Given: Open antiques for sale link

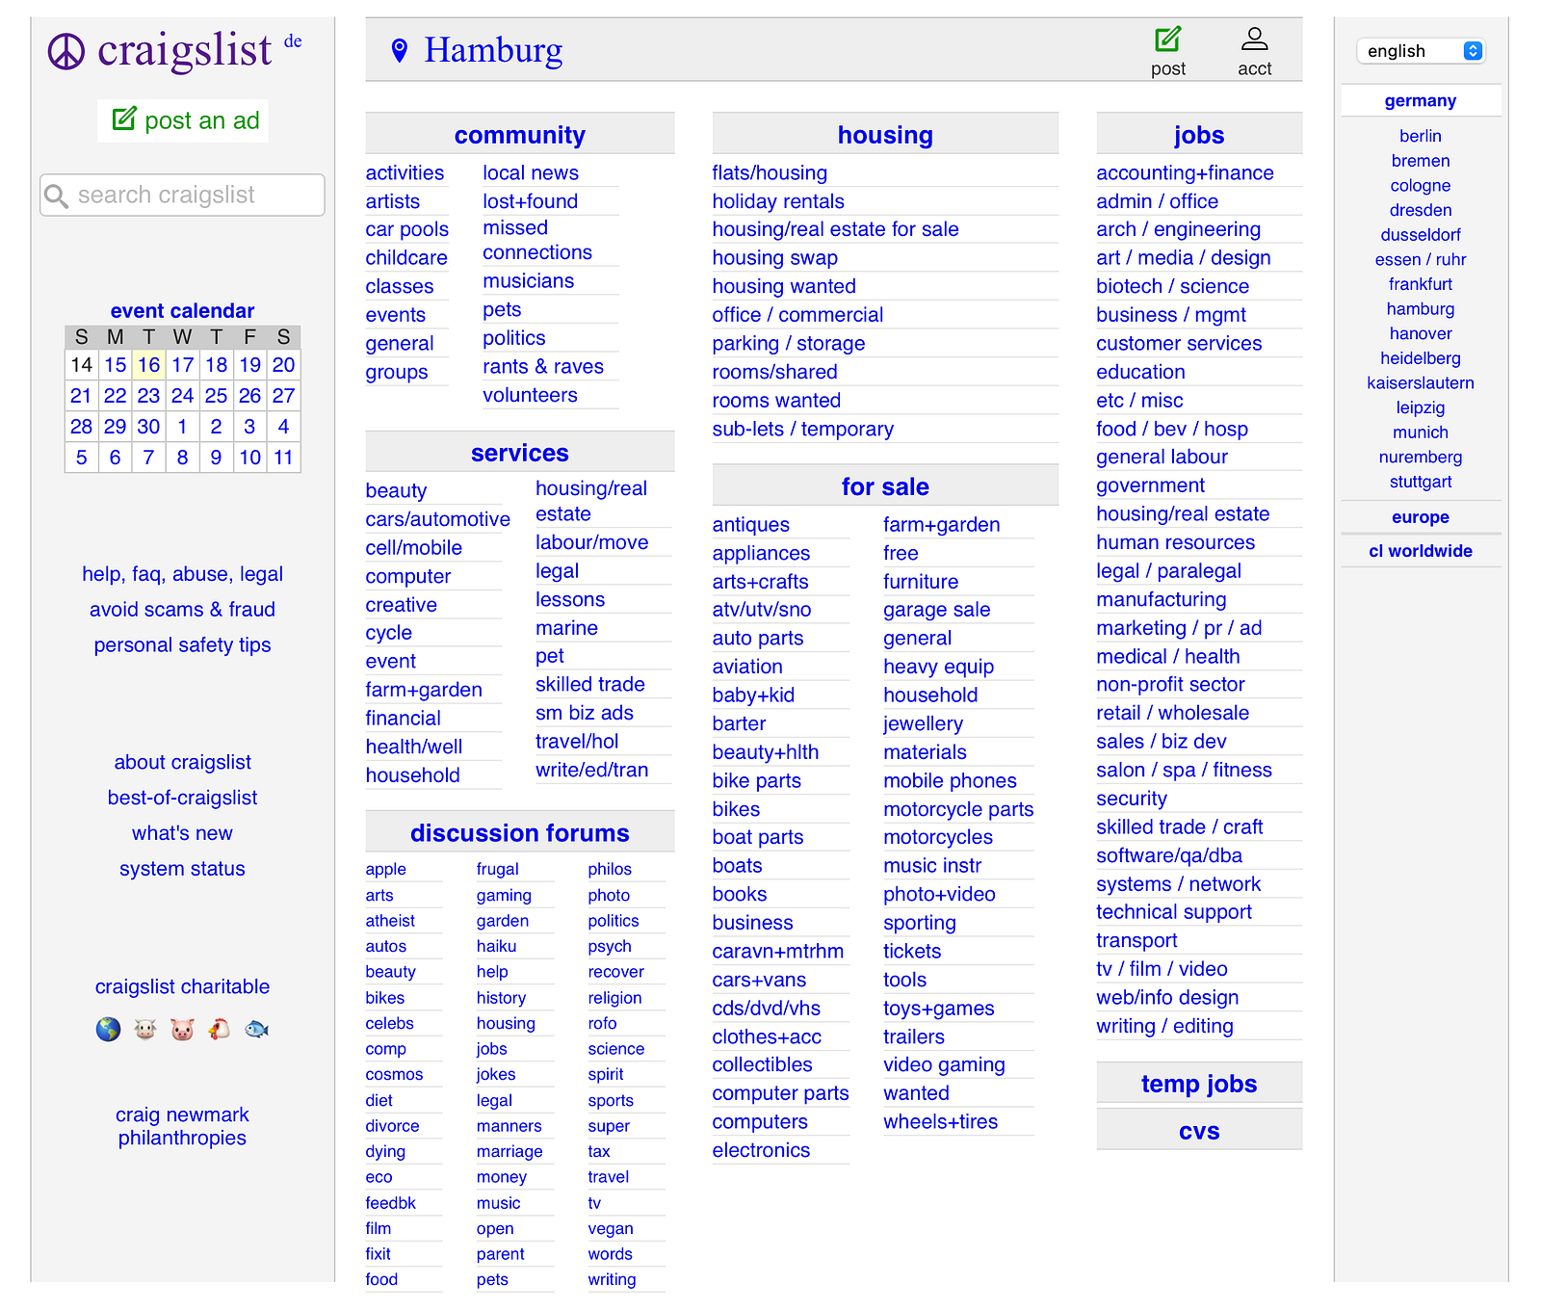Looking at the screenshot, I should point(750,525).
